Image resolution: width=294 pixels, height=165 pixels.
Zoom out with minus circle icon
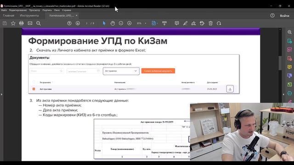tap(121, 23)
